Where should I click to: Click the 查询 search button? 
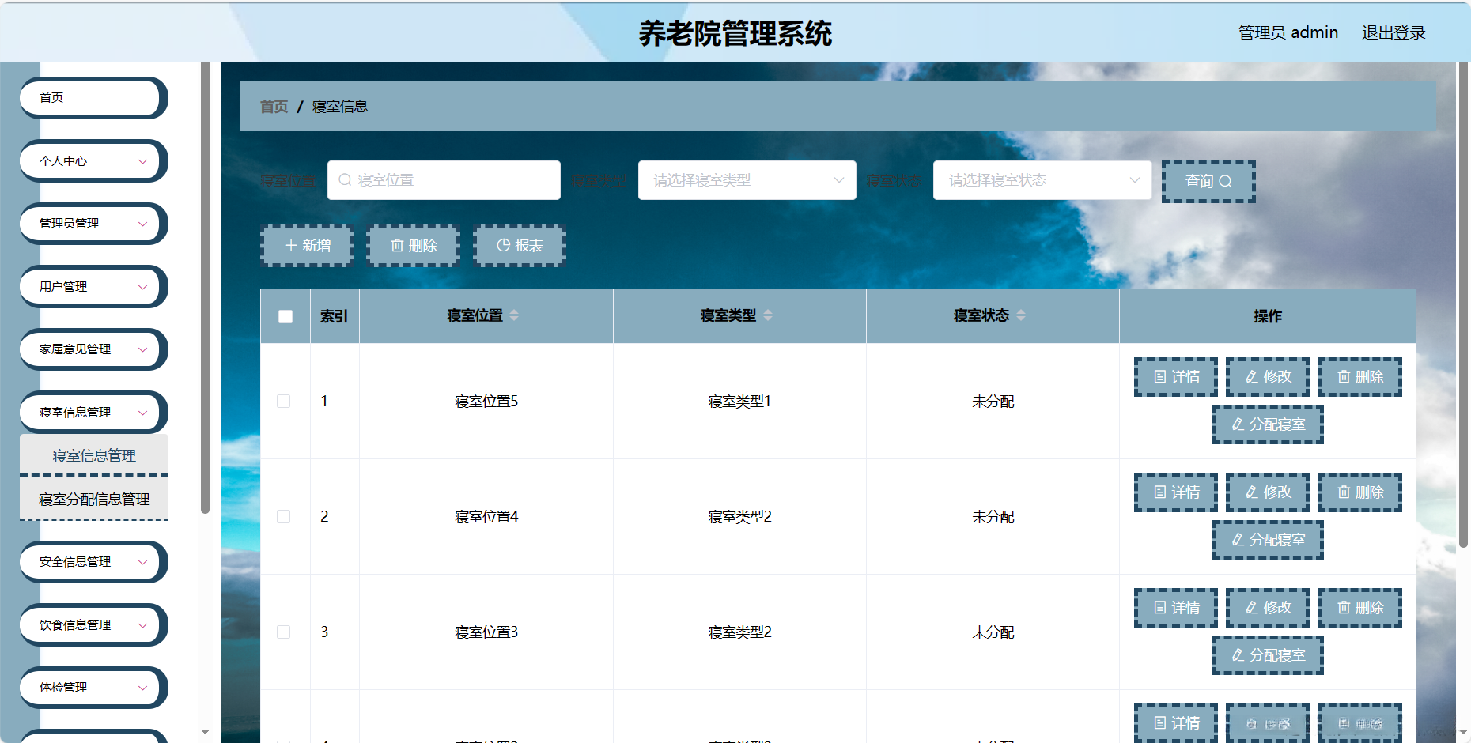1208,181
